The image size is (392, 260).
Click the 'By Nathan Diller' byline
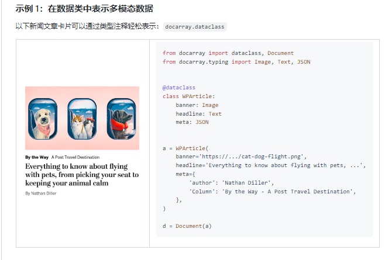click(41, 193)
